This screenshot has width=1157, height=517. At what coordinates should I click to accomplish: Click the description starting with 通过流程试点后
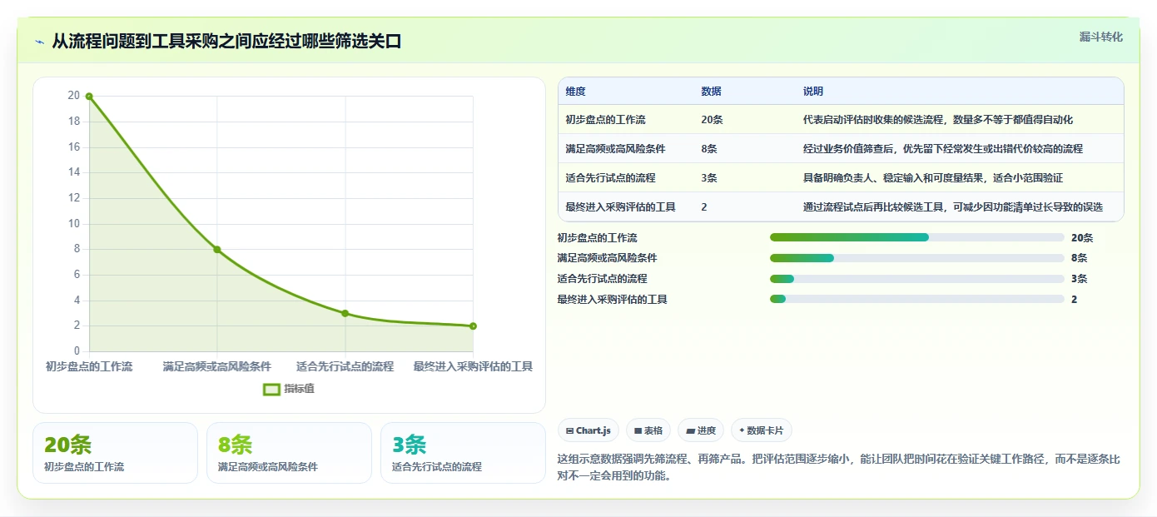[953, 207]
